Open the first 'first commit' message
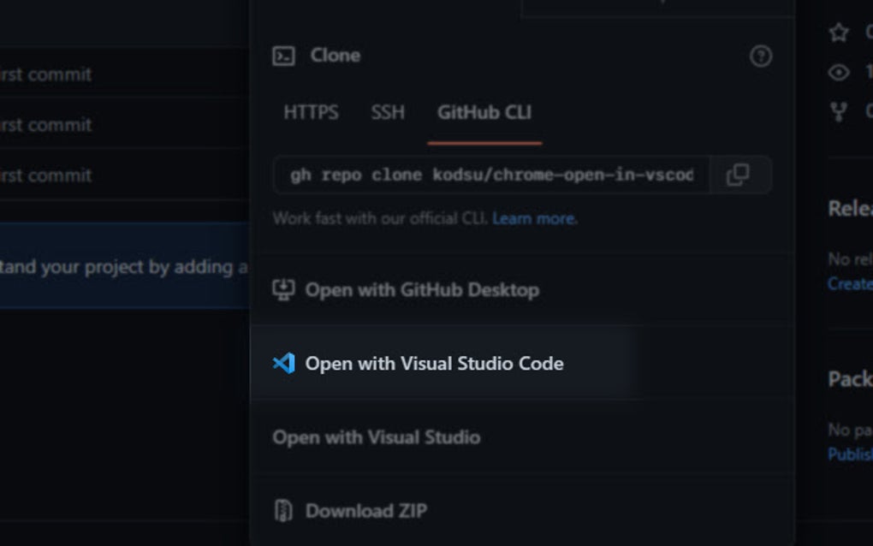The height and width of the screenshot is (546, 873). [45, 74]
